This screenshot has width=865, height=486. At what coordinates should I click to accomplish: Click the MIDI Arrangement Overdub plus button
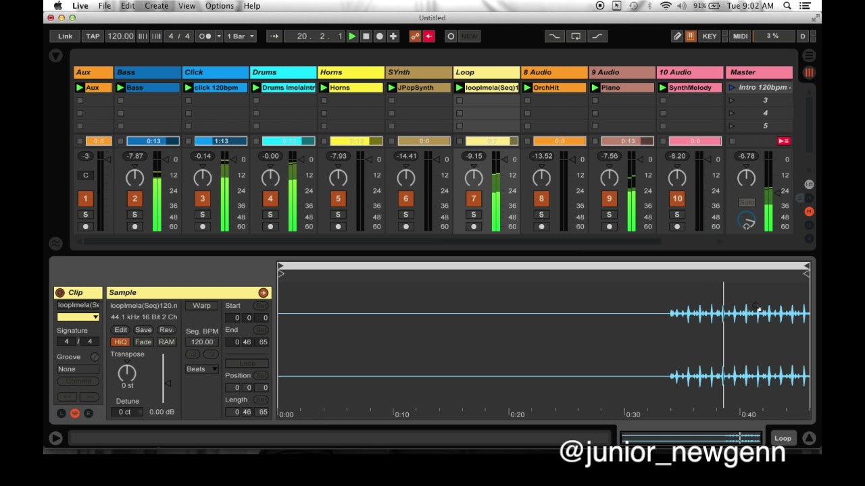point(393,36)
